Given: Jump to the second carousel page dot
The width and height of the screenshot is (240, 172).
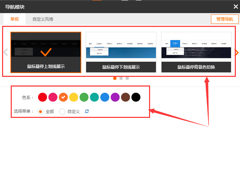Looking at the screenshot, I should click(121, 78).
